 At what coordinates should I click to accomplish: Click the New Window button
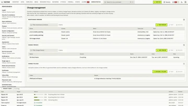coord(161,25)
